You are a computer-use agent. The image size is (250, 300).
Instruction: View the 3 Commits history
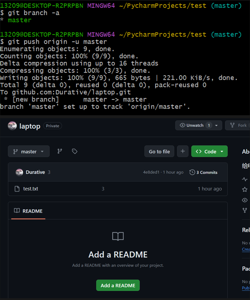click(203, 172)
